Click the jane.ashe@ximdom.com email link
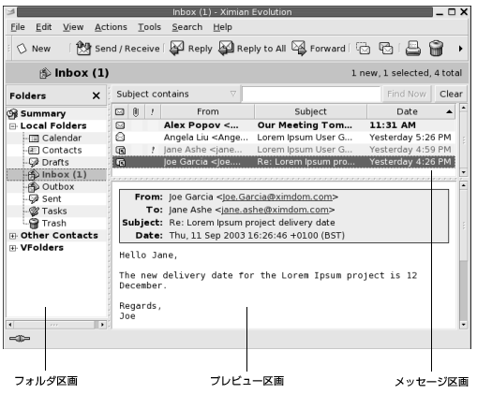Viewport: 477px width, 394px height. [275, 210]
